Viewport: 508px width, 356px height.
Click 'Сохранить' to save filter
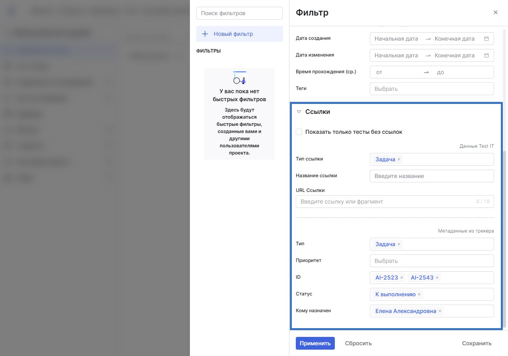[477, 343]
